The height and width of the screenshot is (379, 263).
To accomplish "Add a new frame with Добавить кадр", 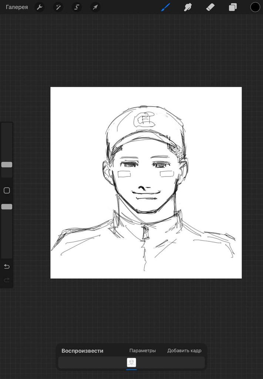I will [184, 351].
